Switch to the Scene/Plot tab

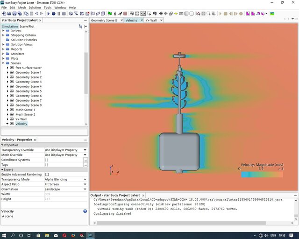(x=27, y=27)
